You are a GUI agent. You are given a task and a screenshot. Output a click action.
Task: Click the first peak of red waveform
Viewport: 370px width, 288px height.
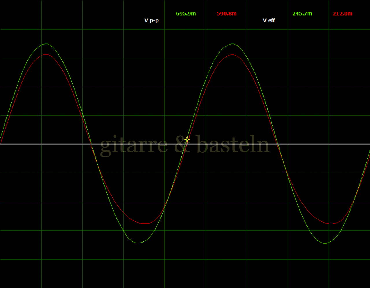click(x=46, y=54)
